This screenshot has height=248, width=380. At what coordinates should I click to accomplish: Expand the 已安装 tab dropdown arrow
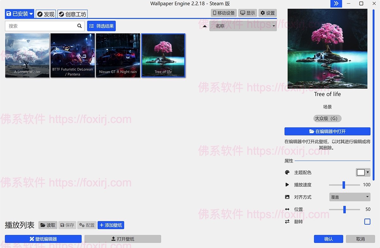(31, 14)
